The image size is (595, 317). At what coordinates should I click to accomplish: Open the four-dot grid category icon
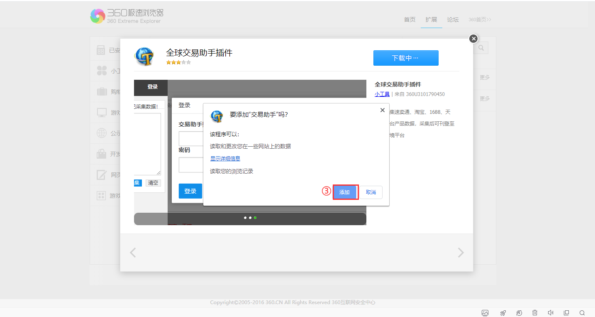pyautogui.click(x=101, y=195)
